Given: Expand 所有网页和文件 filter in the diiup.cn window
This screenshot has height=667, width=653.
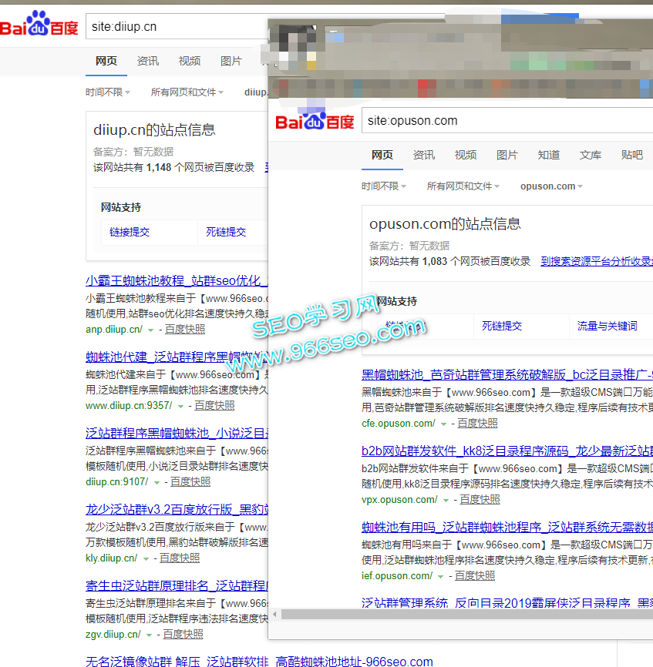Looking at the screenshot, I should point(187,92).
